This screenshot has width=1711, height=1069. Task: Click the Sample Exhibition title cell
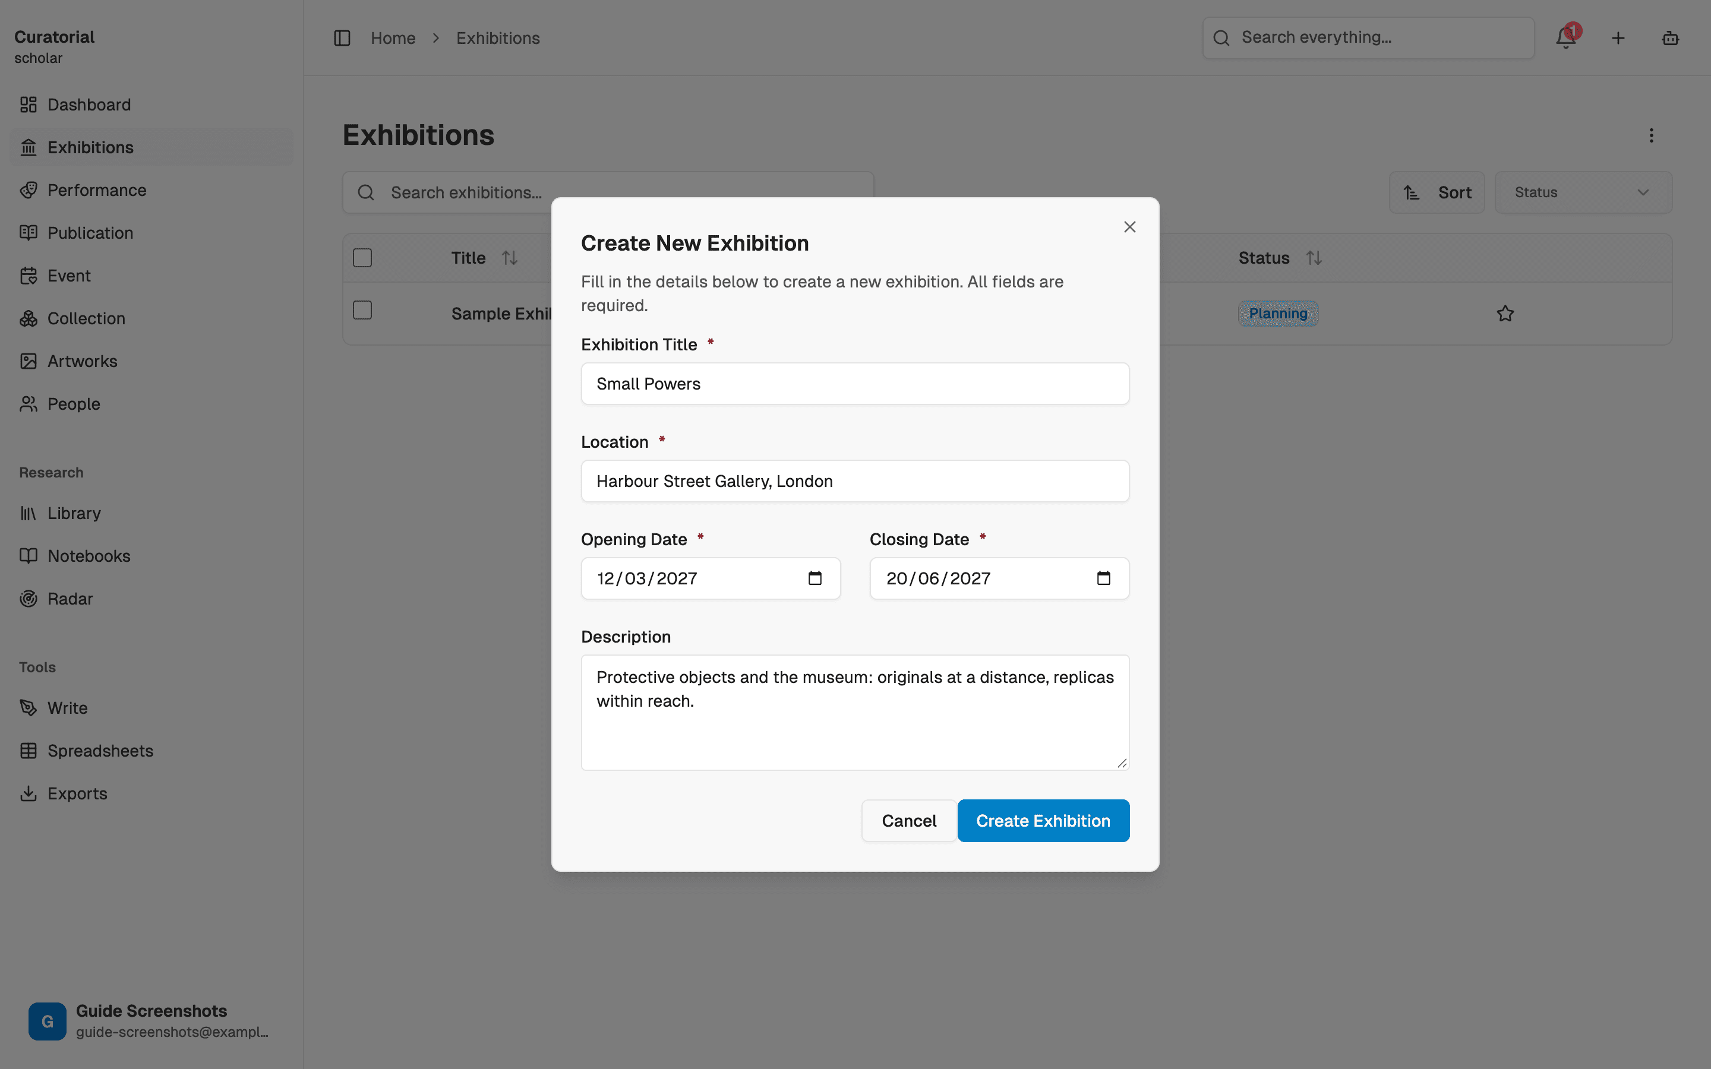[x=501, y=313]
